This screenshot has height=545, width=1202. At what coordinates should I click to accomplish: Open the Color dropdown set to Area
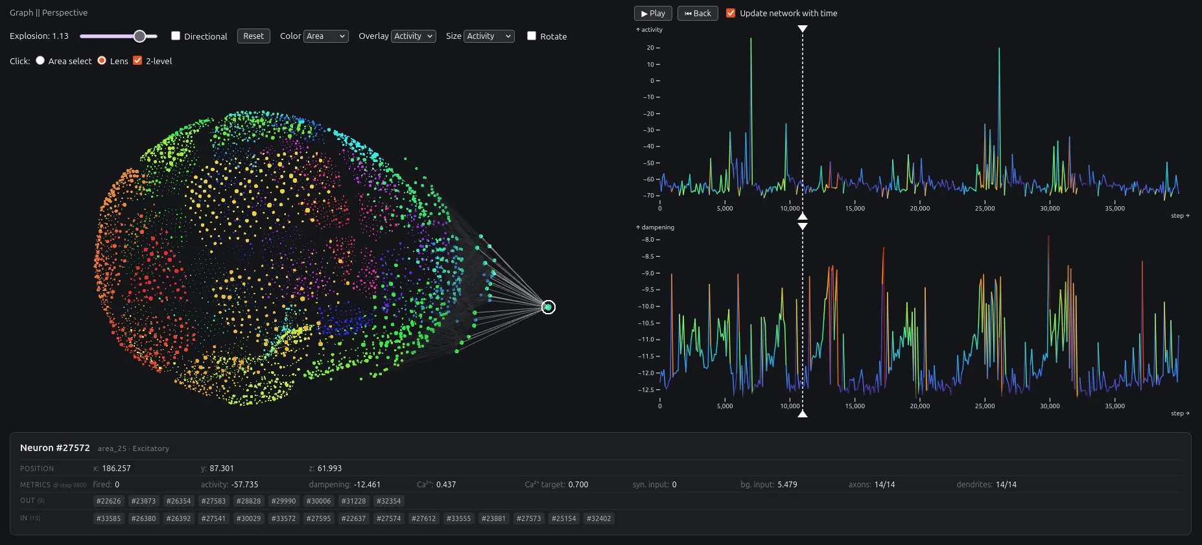[326, 36]
